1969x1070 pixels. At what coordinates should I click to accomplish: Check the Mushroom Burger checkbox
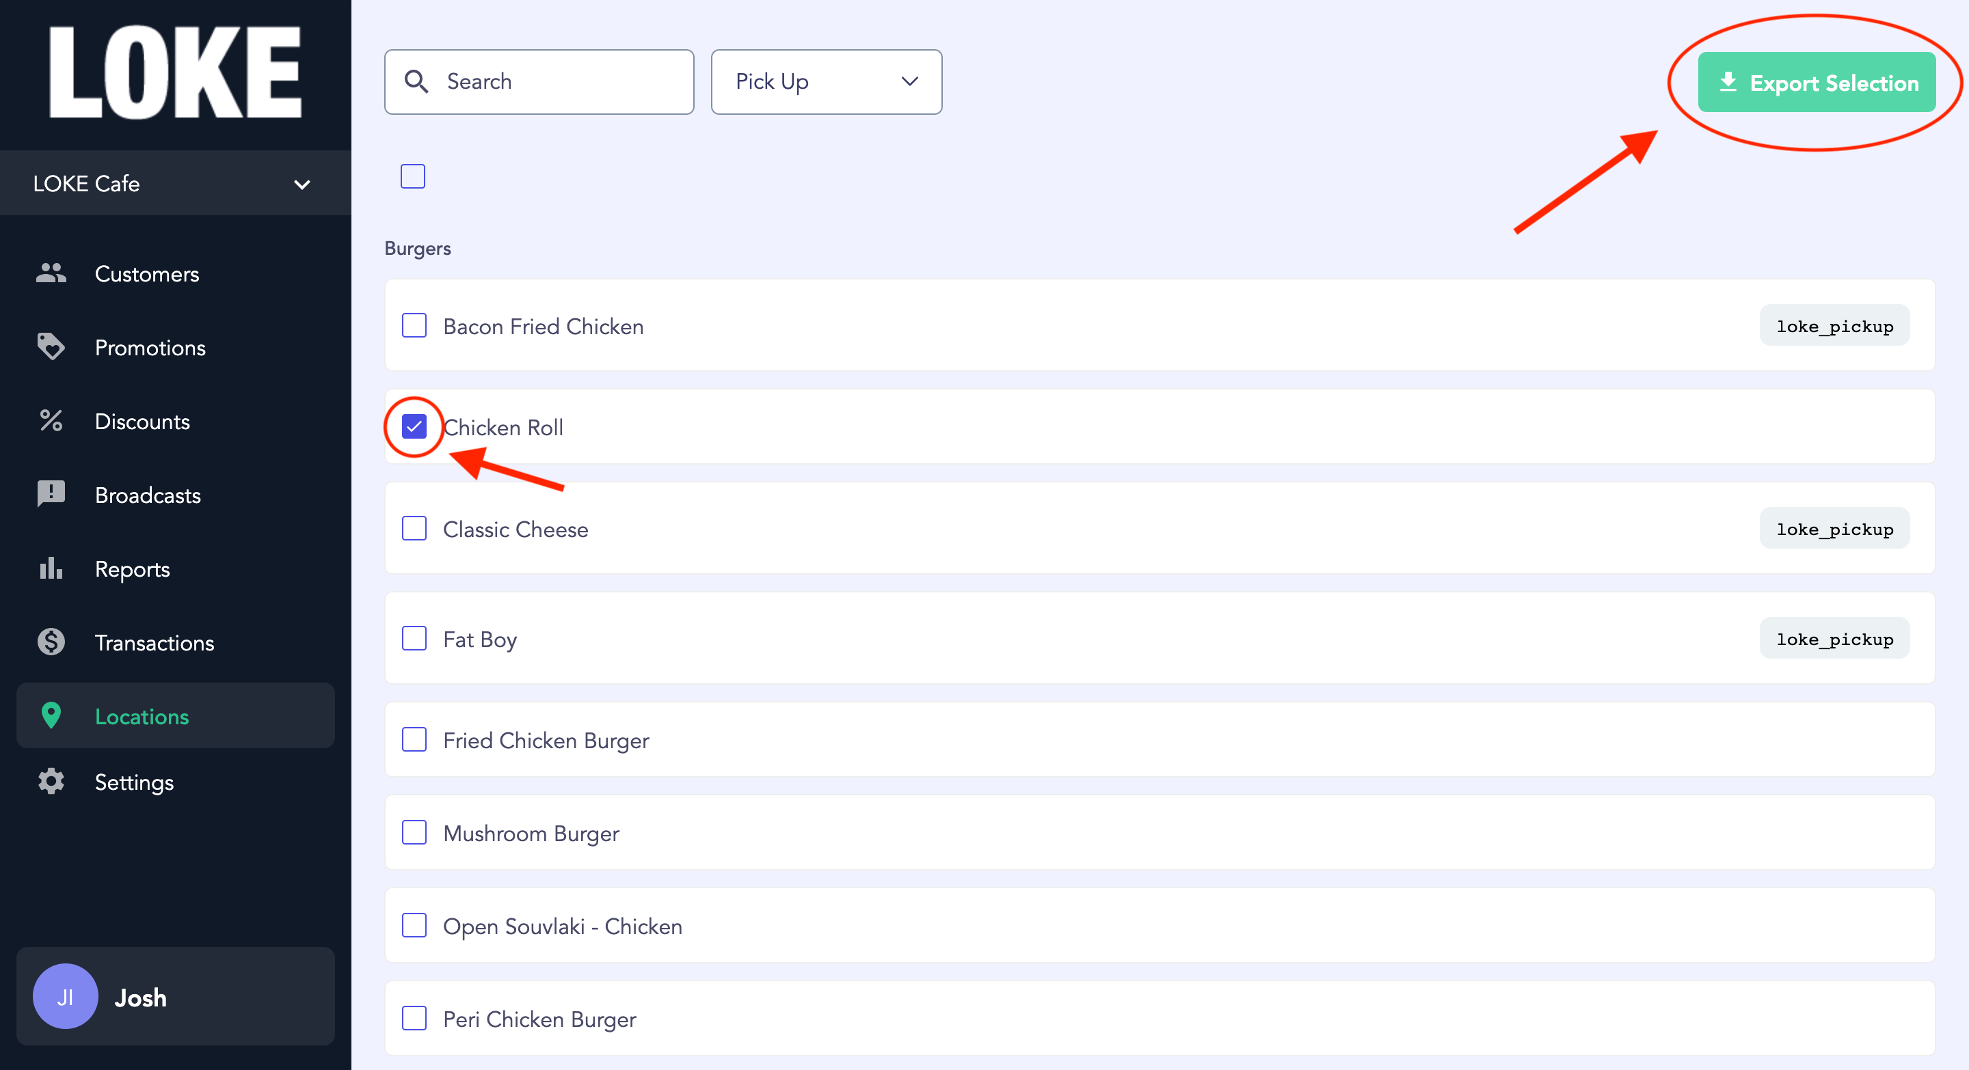[x=414, y=832]
